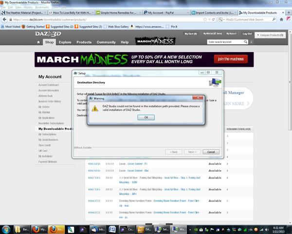This screenshot has height=234, width=292.
Task: Close the Warning dialog with red X
Action: tap(198, 98)
